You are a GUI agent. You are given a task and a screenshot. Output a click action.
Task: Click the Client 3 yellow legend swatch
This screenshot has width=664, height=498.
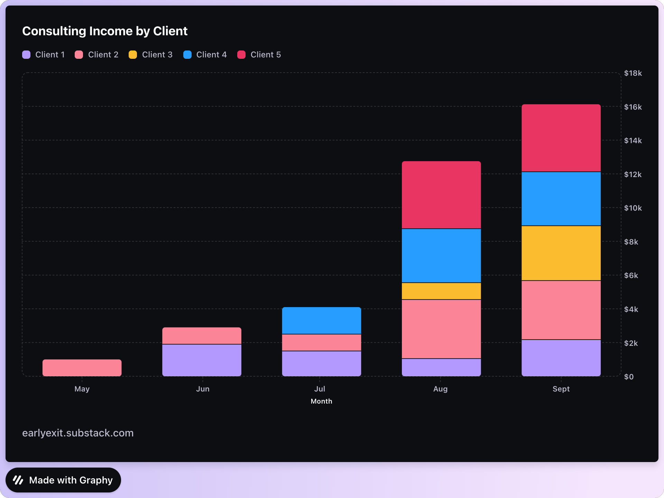pos(133,55)
